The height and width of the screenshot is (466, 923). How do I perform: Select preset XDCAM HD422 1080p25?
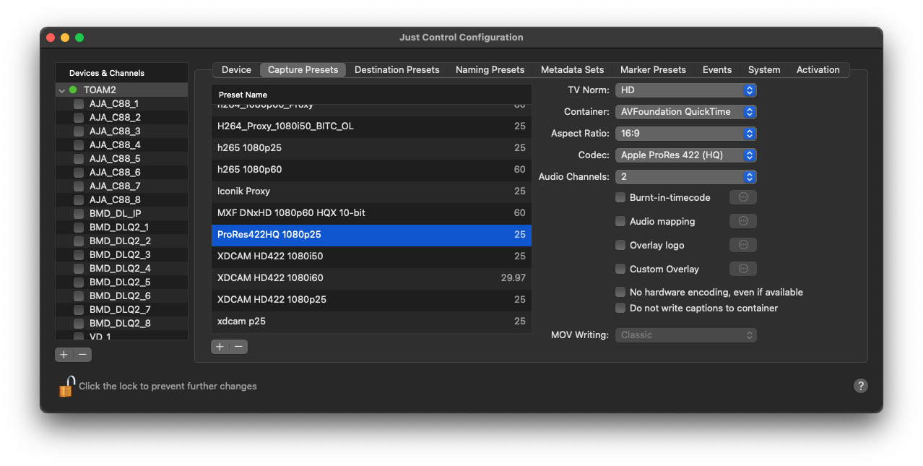pos(371,300)
